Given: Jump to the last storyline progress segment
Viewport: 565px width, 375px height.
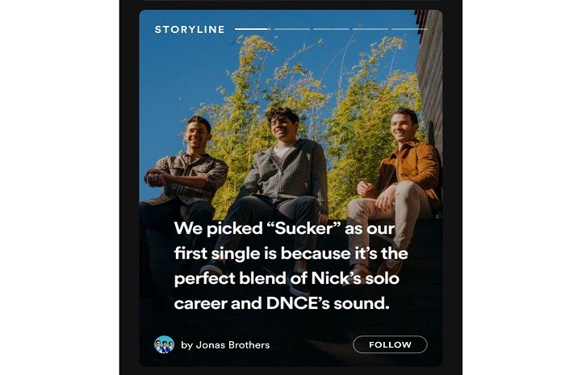Looking at the screenshot, I should pyautogui.click(x=410, y=29).
